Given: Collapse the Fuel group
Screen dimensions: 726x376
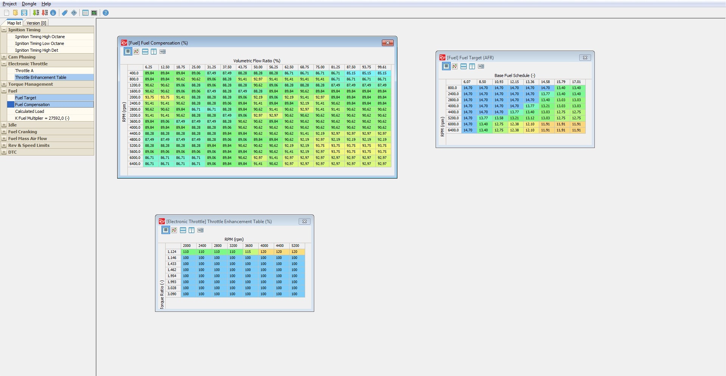Looking at the screenshot, I should pos(4,91).
